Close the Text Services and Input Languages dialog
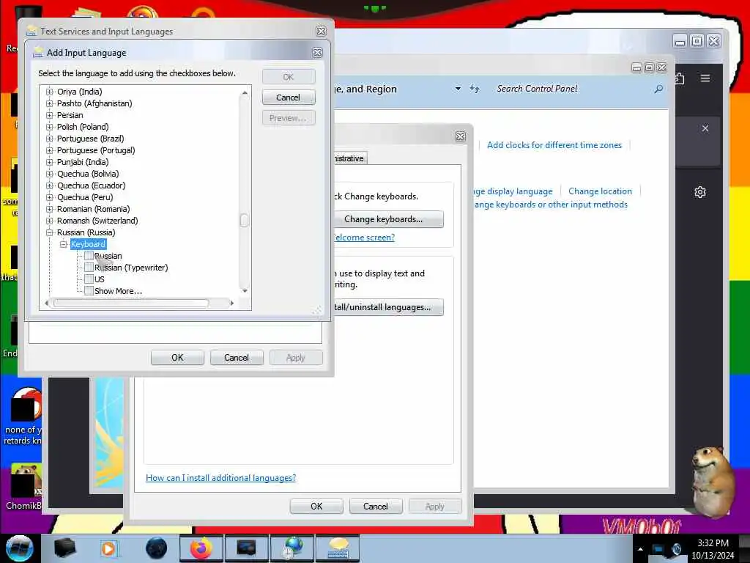The width and height of the screenshot is (750, 563). click(322, 31)
